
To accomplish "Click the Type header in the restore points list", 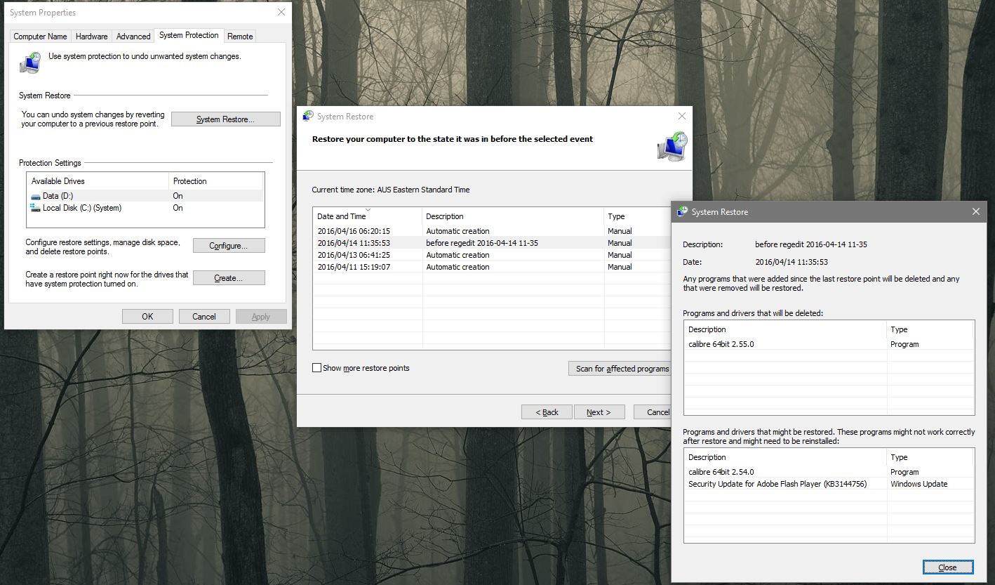I will (x=639, y=216).
